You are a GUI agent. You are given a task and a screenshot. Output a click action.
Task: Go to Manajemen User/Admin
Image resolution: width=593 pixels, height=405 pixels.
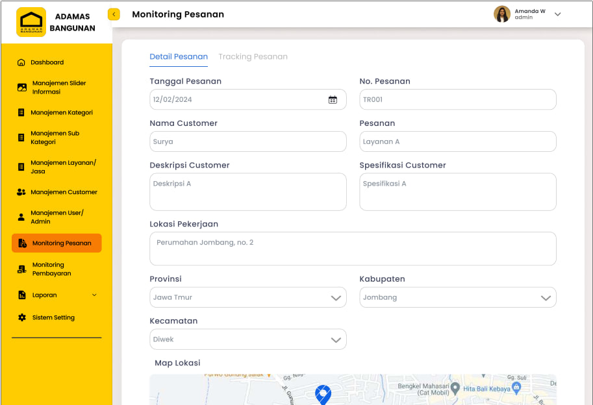pyautogui.click(x=57, y=217)
